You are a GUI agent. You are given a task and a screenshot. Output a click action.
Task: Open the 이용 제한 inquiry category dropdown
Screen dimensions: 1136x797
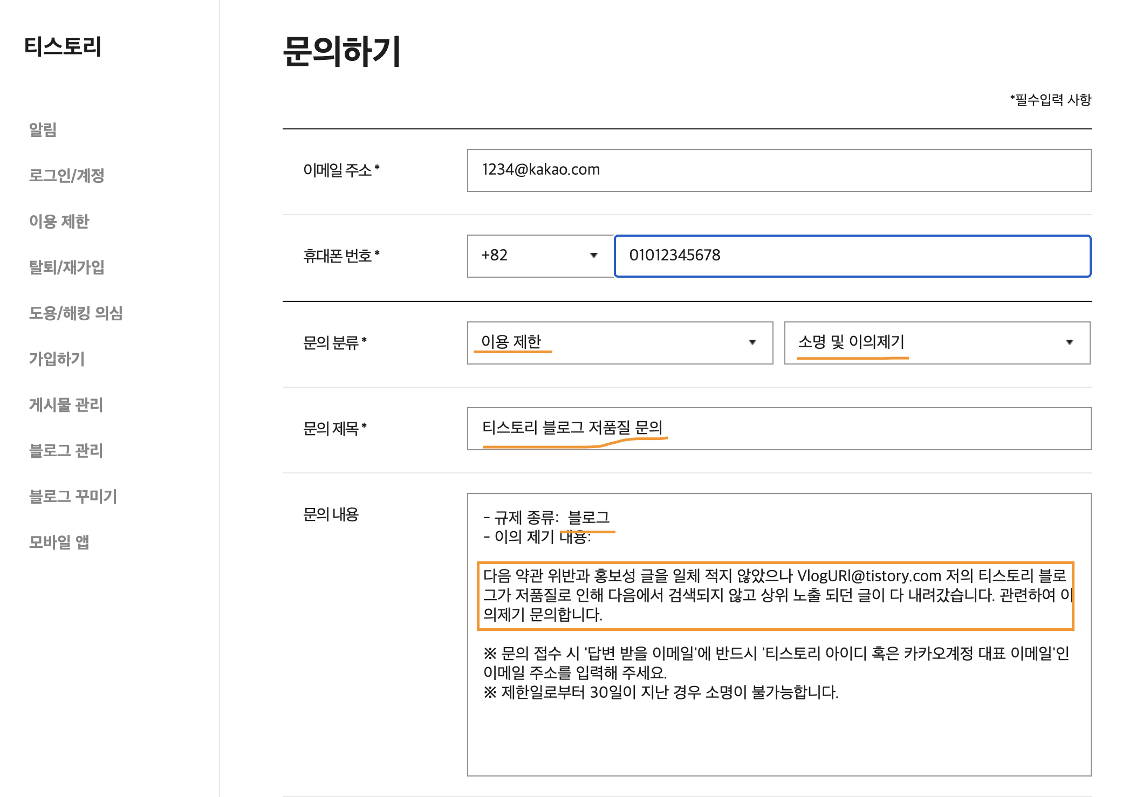[620, 343]
